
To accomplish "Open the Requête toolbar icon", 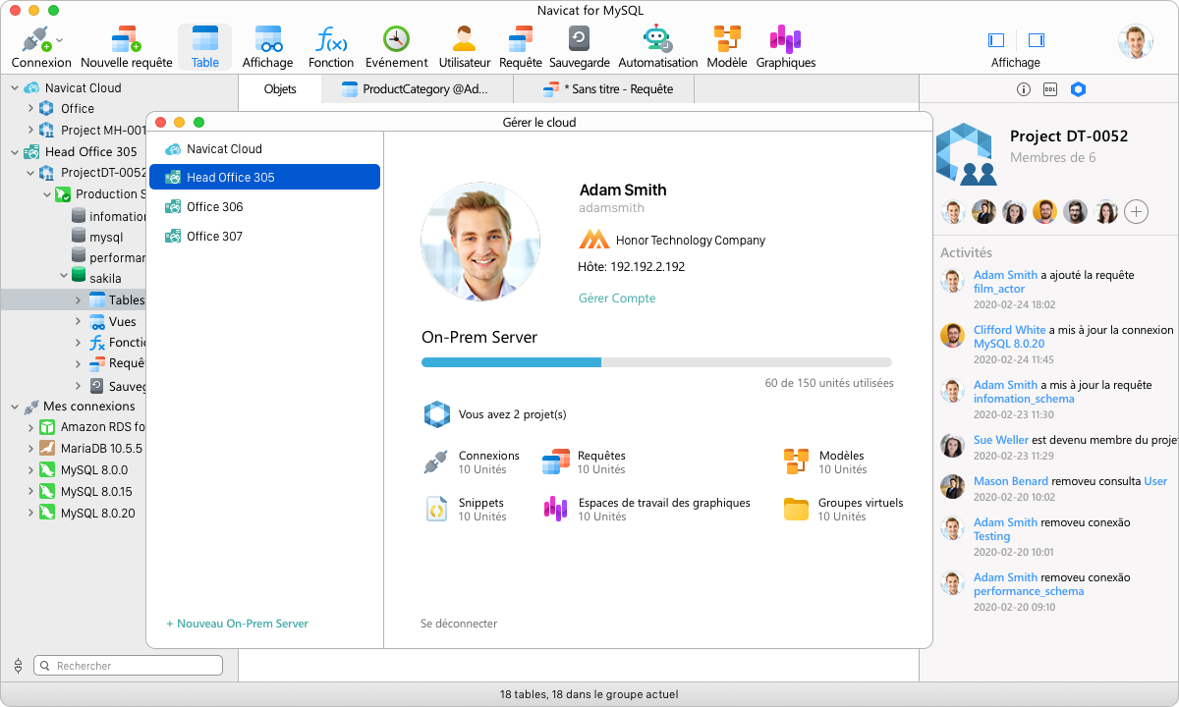I will pos(520,39).
